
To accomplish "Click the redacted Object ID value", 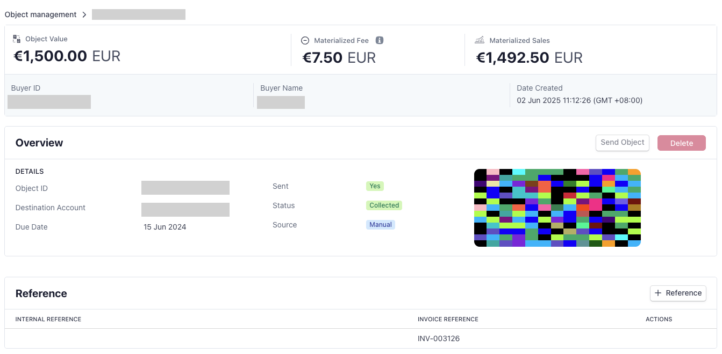I will [x=185, y=188].
